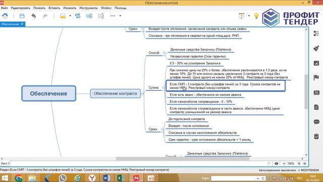This screenshot has width=323, height=182.
Task: Select the Лист 1 sheet tab
Action: point(5,163)
